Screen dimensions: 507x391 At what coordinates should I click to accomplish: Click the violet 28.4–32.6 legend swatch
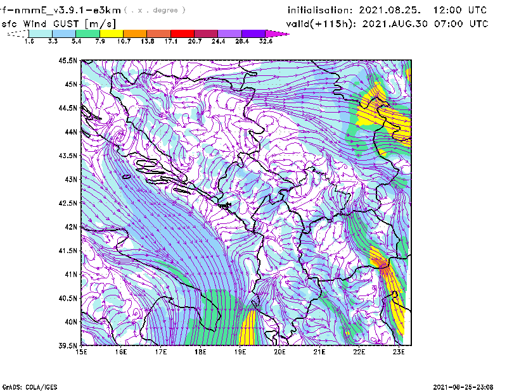click(x=253, y=34)
